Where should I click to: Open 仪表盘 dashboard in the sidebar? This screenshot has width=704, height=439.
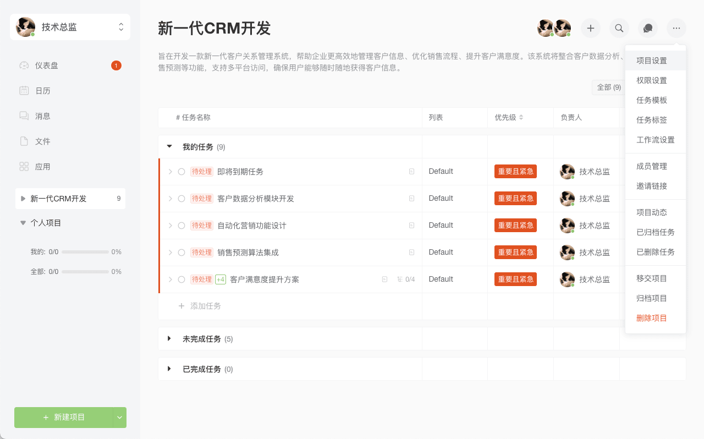(47, 65)
